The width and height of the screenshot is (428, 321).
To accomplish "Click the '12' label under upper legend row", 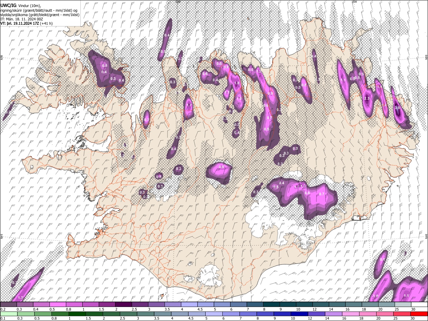I will coord(315,309).
